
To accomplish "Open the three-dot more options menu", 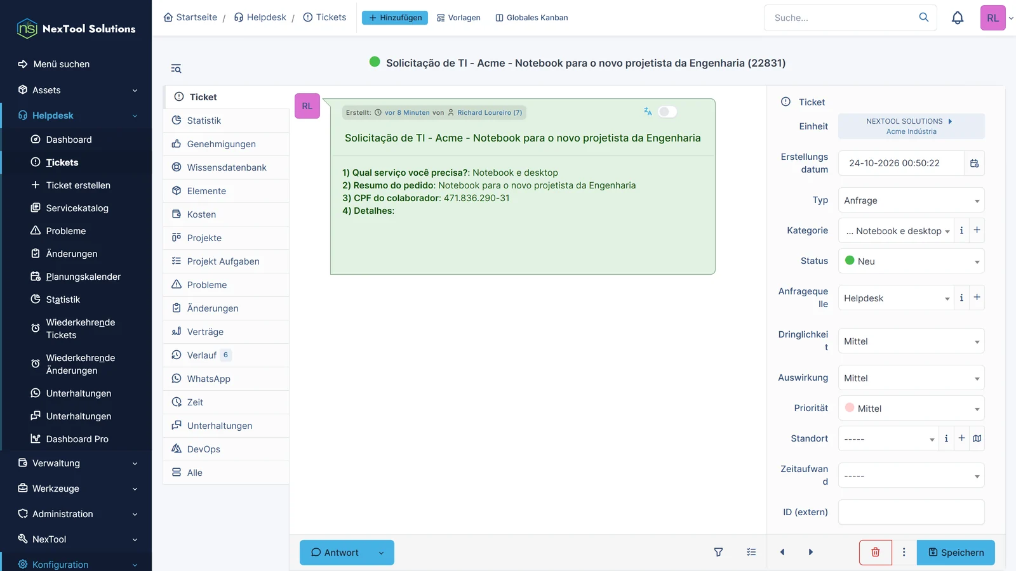I will pos(904,552).
